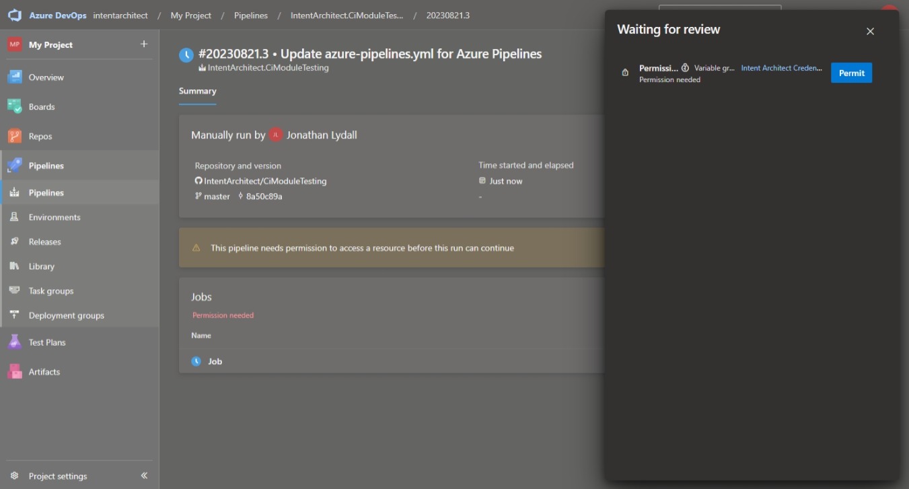
Task: Click IntentArchitect.CiModuleTes... in breadcrumb
Action: tap(347, 15)
